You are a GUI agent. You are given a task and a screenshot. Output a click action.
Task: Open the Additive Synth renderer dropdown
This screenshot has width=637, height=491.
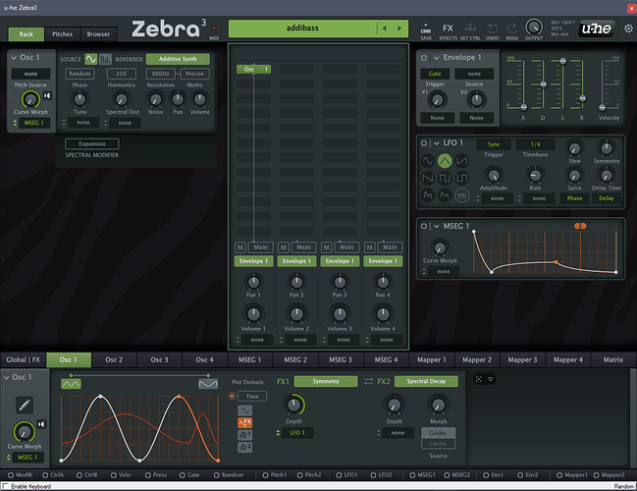point(178,59)
